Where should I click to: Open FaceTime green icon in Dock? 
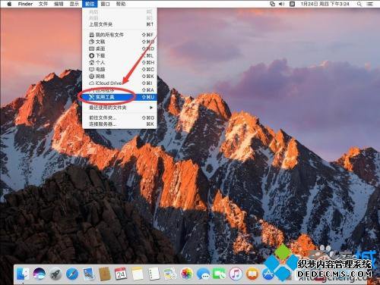pos(220,274)
